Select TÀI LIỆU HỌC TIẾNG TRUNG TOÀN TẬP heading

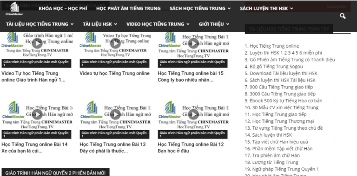tap(289, 29)
